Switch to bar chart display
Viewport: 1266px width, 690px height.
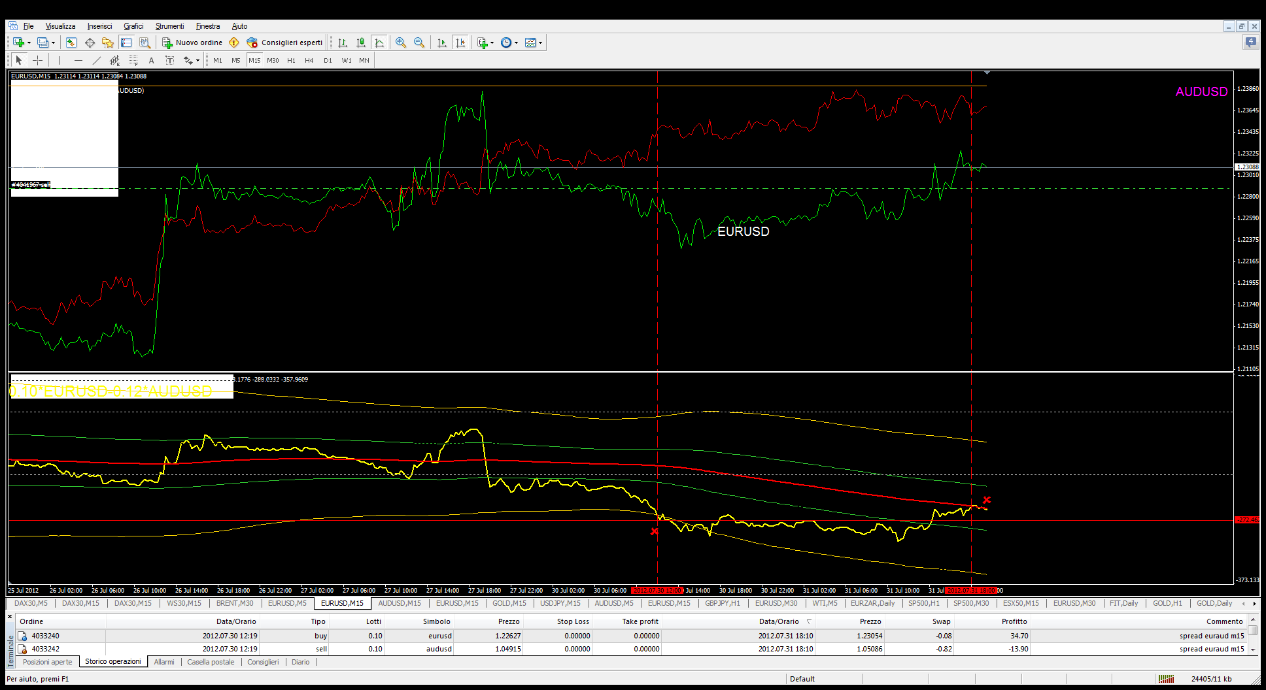342,42
